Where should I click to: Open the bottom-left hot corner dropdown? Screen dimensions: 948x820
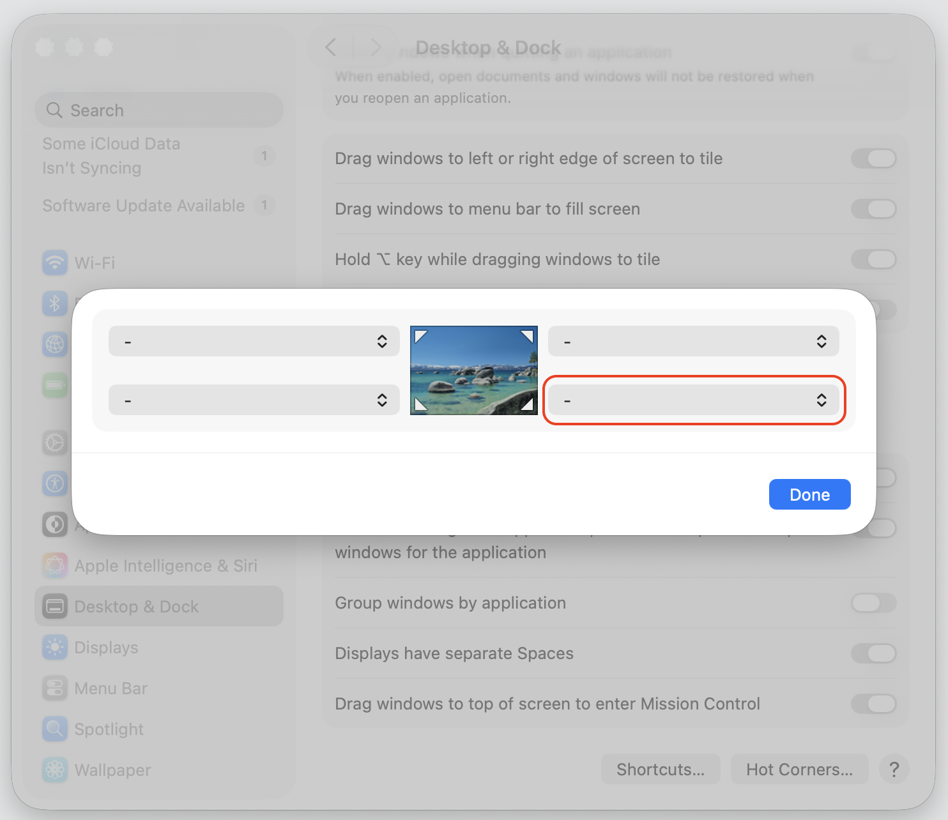pyautogui.click(x=254, y=400)
